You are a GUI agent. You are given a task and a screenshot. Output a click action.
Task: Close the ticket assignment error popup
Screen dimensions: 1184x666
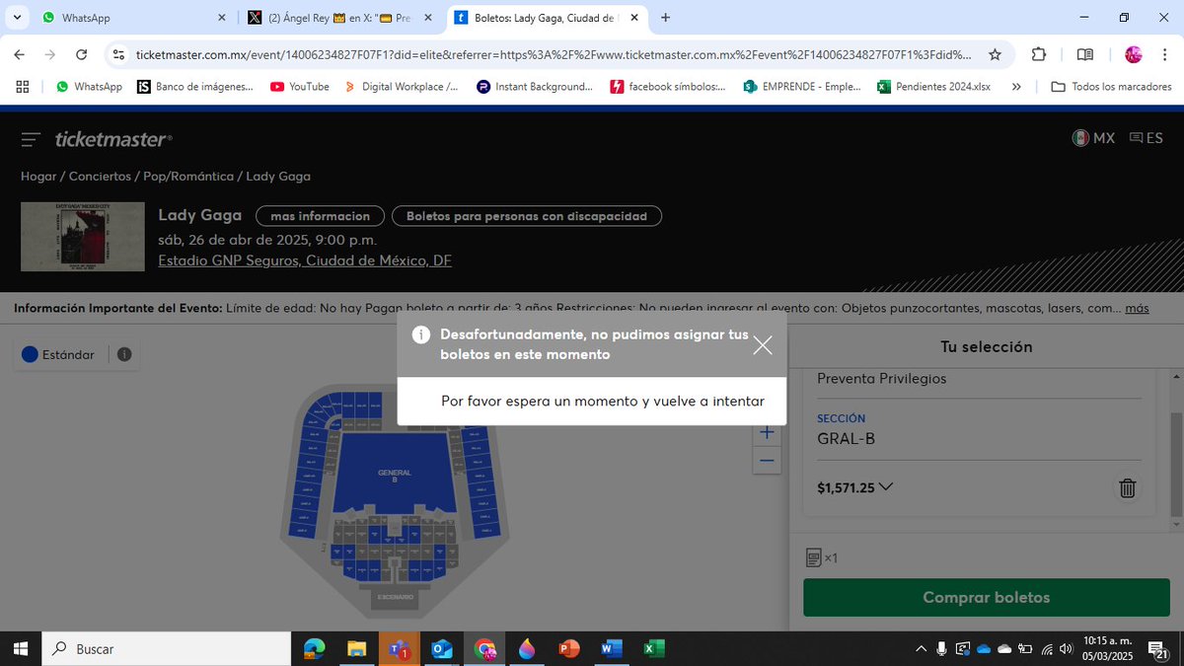point(763,345)
